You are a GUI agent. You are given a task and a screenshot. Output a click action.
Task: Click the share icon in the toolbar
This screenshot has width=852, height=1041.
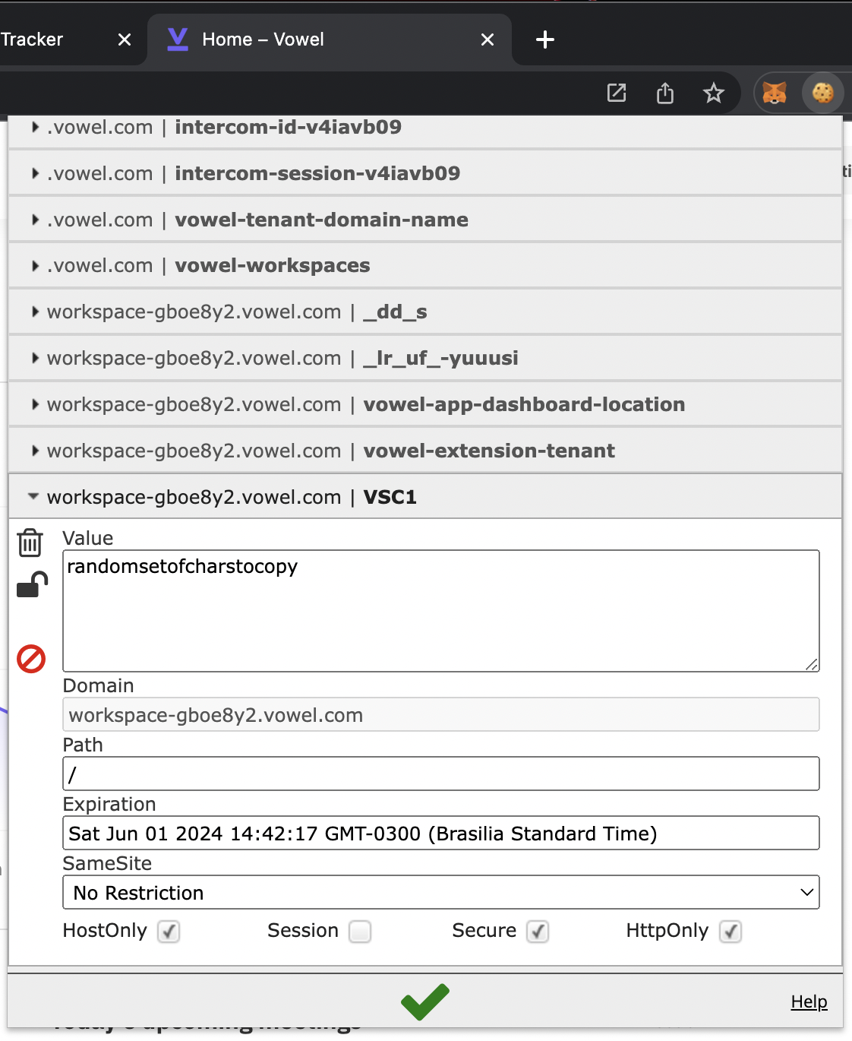(664, 92)
